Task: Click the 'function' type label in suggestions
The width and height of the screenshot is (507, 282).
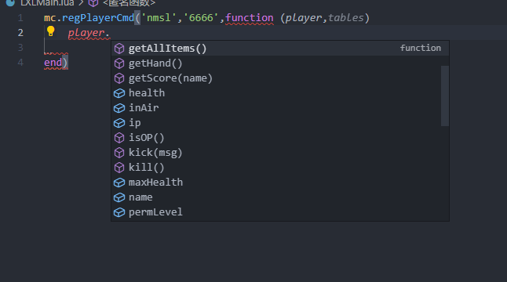Action: (x=421, y=48)
